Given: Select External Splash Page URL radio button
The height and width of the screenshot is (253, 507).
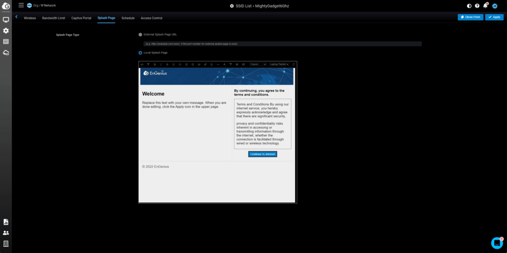Looking at the screenshot, I should tap(140, 35).
